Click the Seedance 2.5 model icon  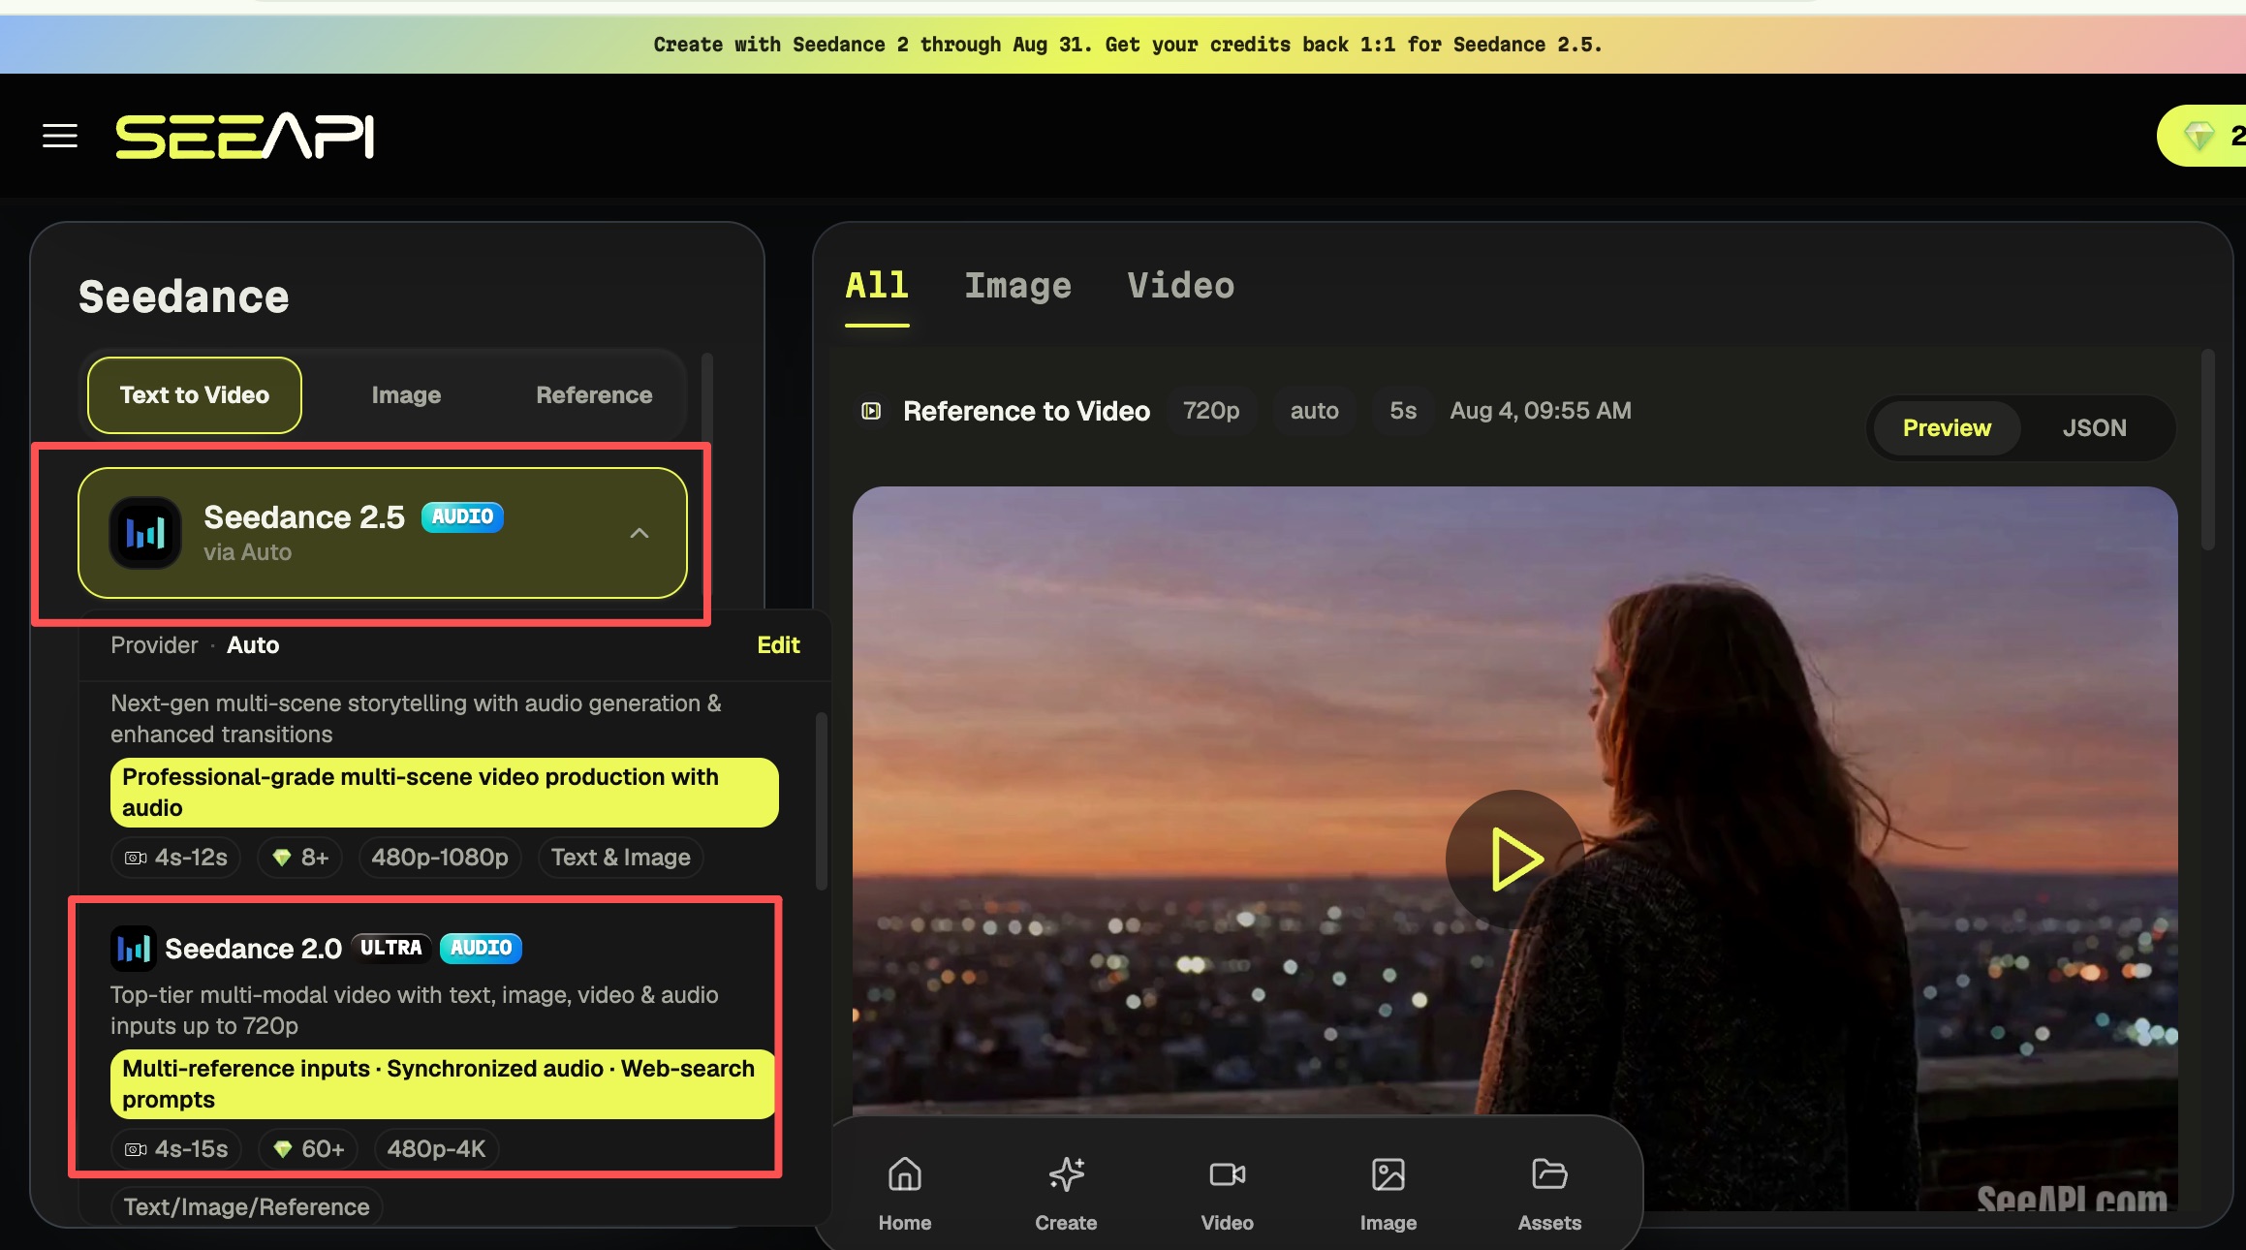145,533
